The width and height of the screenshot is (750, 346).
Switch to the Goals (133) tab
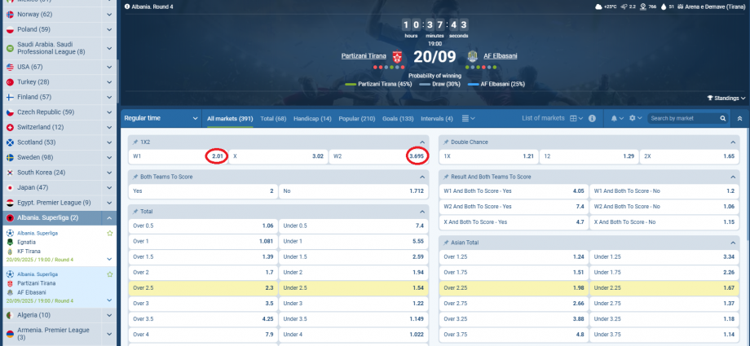398,119
